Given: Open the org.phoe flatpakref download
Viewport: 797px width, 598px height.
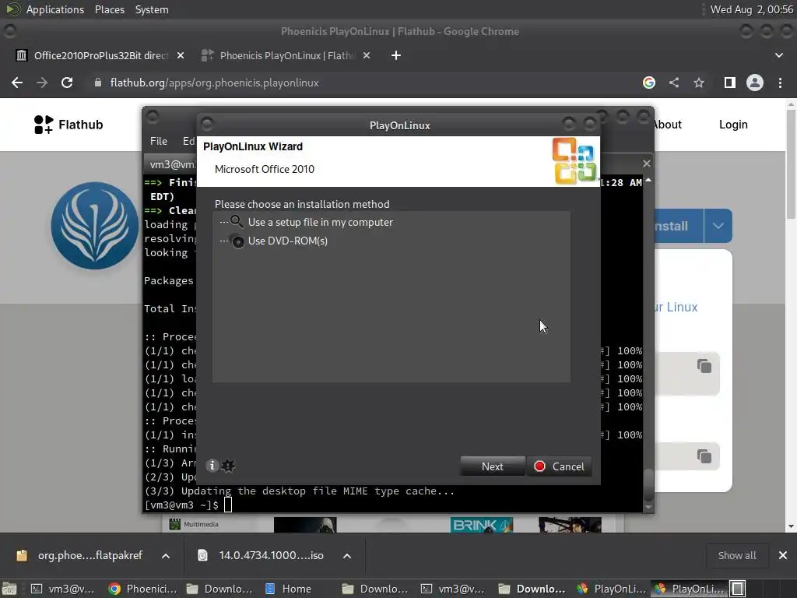Looking at the screenshot, I should (x=80, y=555).
